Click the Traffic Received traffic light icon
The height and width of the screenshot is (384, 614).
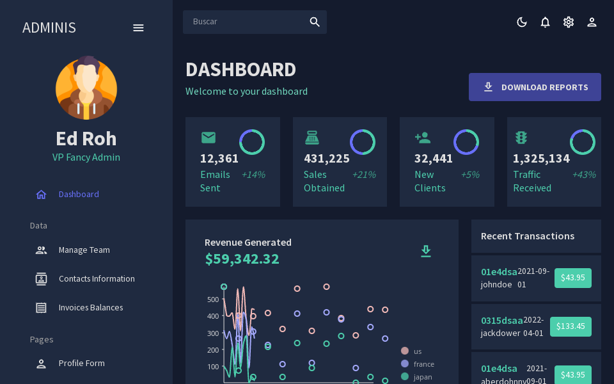click(x=521, y=138)
